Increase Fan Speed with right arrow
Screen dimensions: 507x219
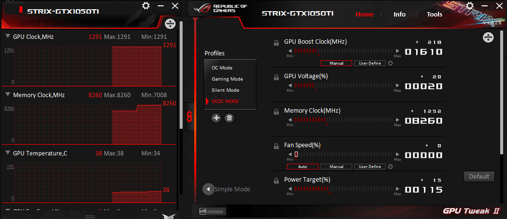[x=397, y=154]
